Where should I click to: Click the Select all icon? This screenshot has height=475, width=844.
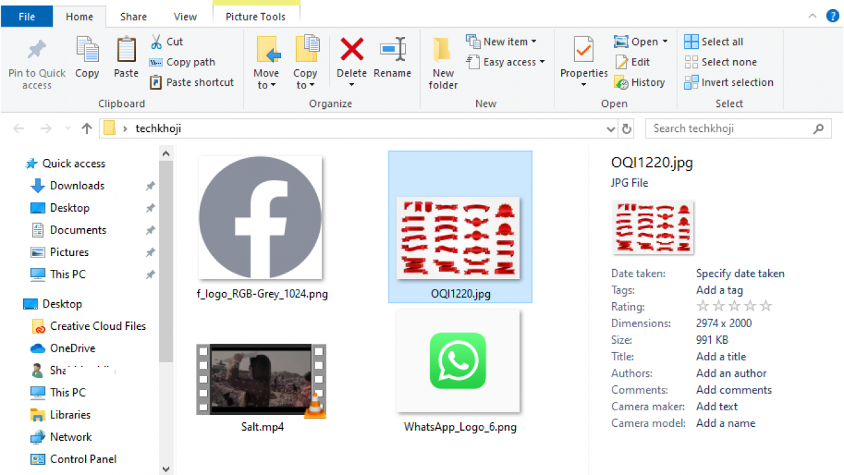[691, 42]
